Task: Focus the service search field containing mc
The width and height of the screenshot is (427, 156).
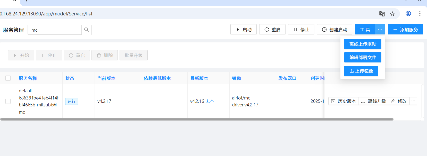Action: [x=55, y=30]
